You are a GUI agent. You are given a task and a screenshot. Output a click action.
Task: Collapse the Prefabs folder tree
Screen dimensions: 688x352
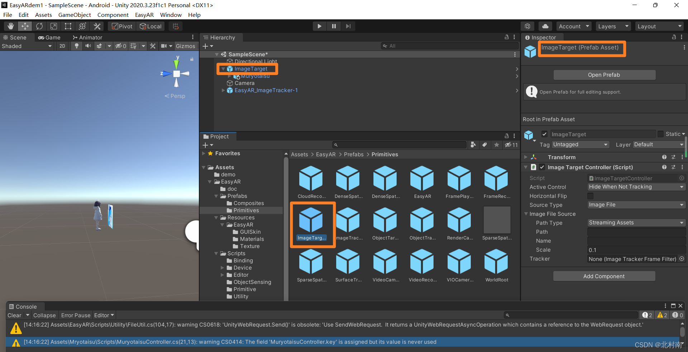[216, 196]
